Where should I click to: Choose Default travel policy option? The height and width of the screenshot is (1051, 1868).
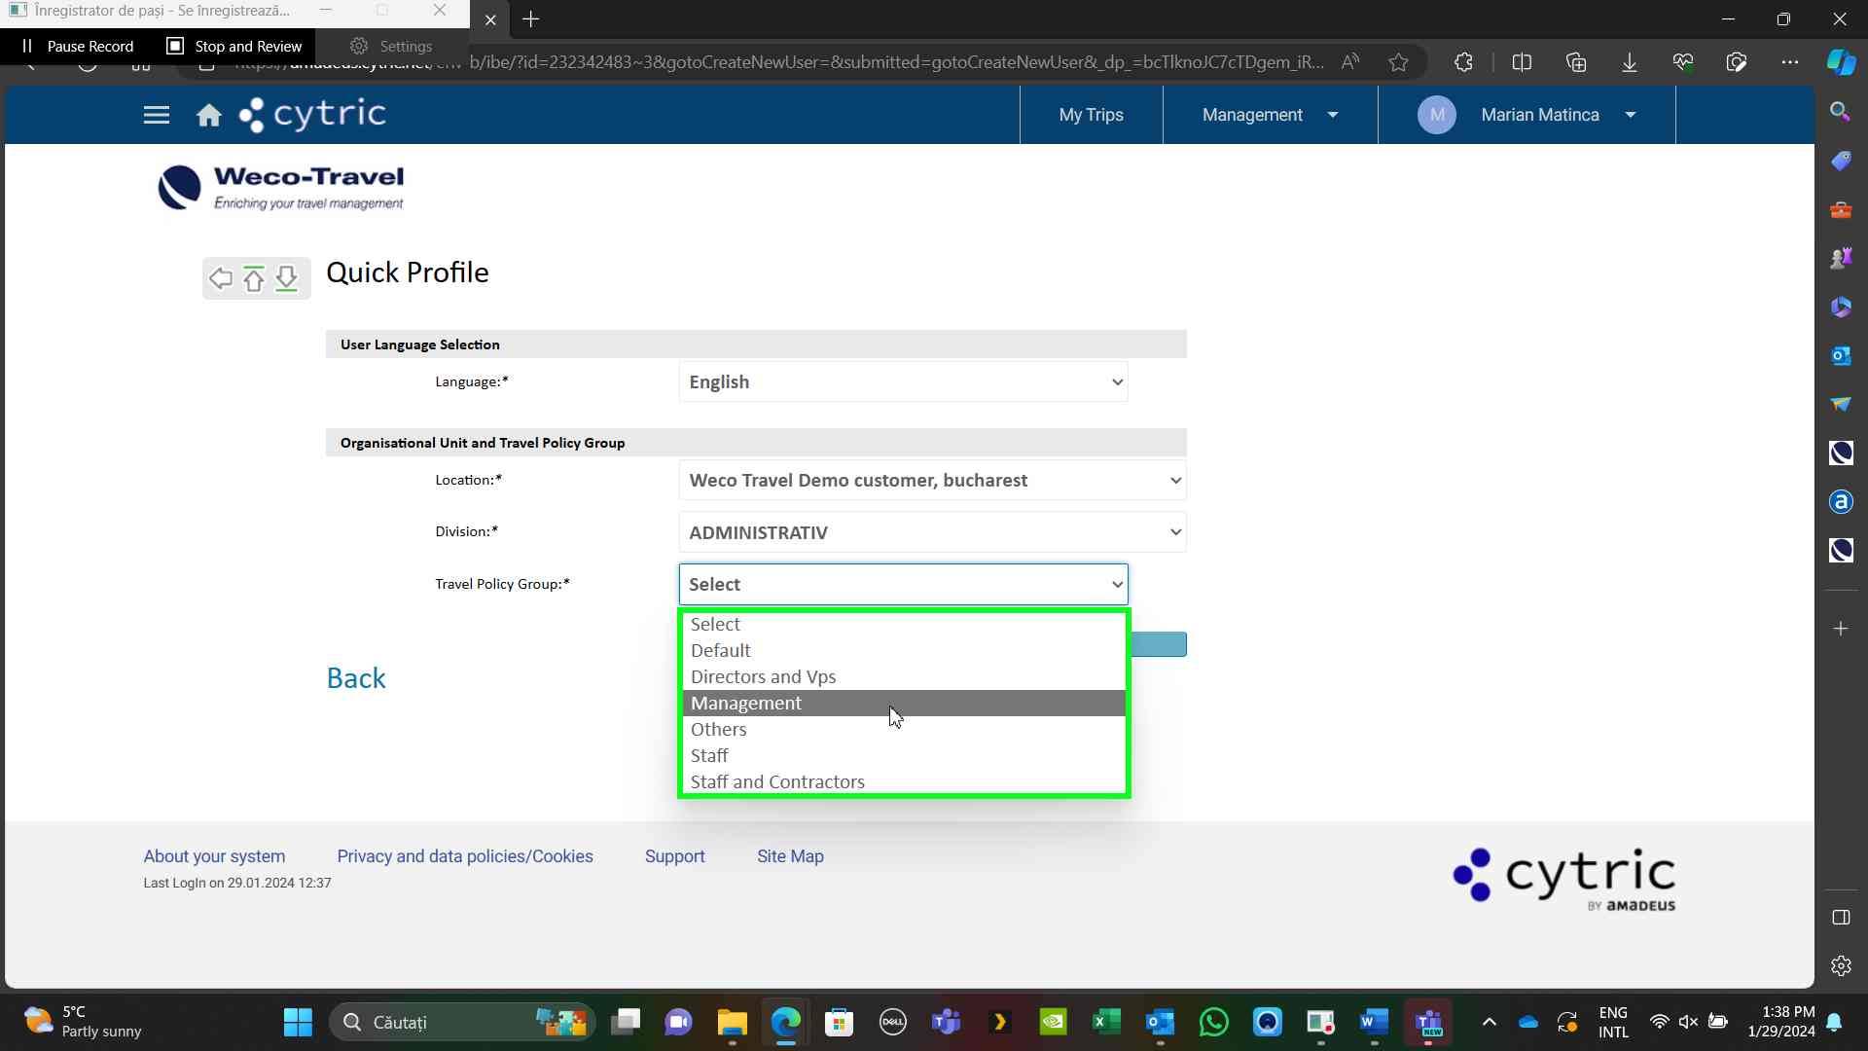[904, 650]
